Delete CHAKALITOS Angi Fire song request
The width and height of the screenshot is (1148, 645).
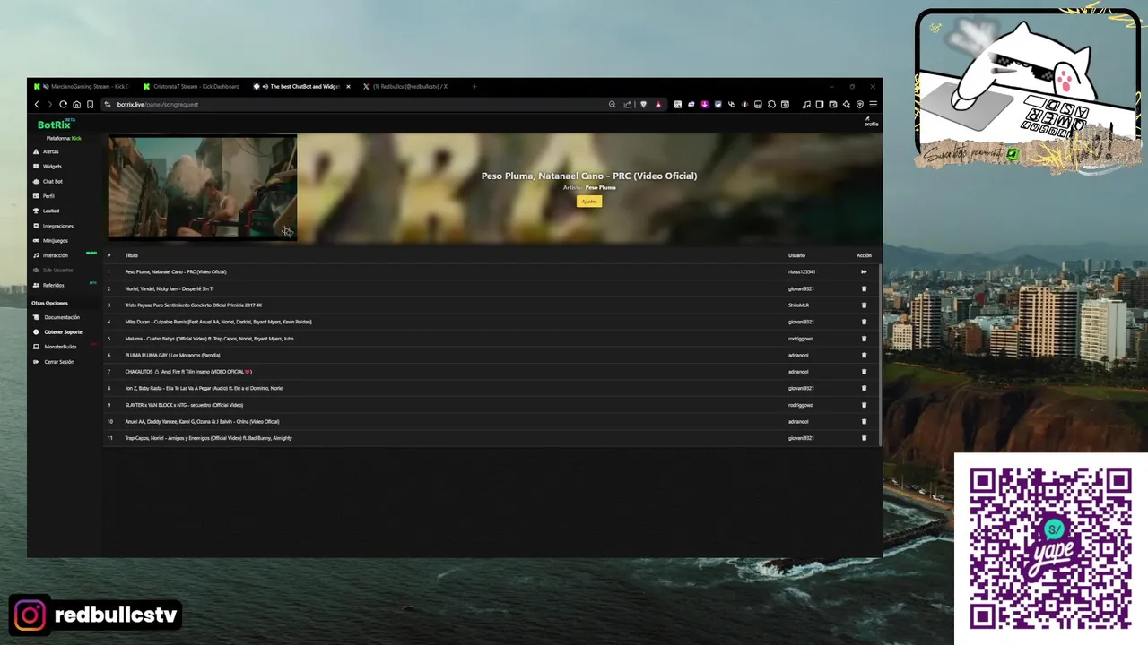(x=865, y=372)
